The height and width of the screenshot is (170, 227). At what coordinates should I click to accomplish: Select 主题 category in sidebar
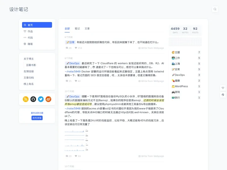coord(186,52)
